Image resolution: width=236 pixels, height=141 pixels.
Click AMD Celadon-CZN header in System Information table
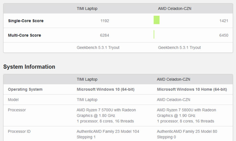click(174, 79)
